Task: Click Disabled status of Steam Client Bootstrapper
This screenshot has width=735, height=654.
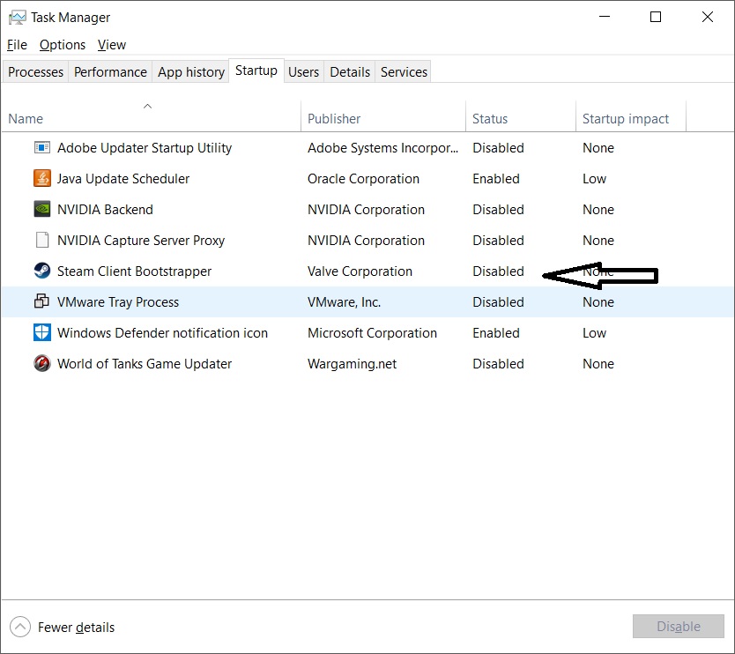Action: (498, 271)
